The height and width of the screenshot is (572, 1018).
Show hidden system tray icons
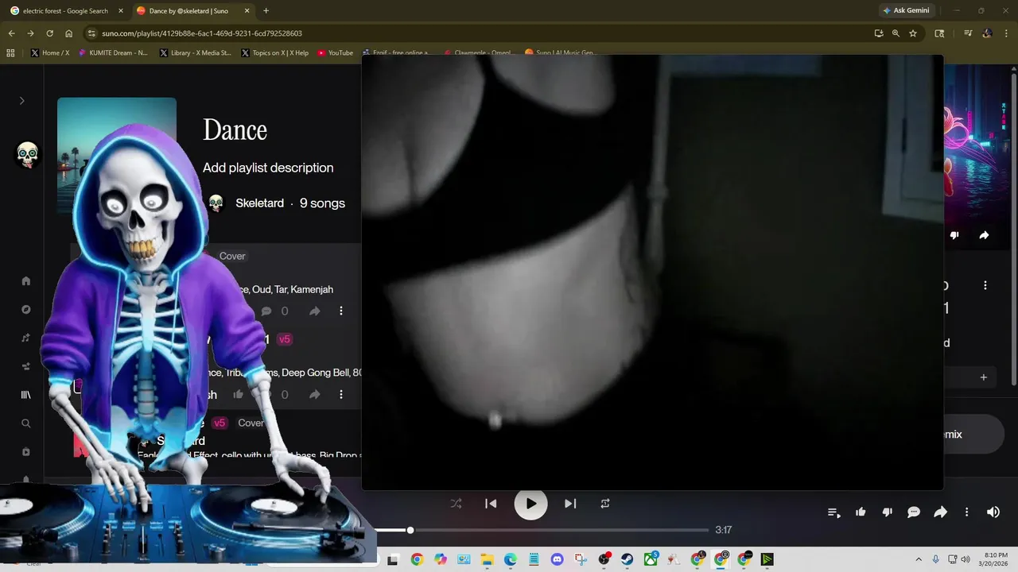pyautogui.click(x=919, y=559)
